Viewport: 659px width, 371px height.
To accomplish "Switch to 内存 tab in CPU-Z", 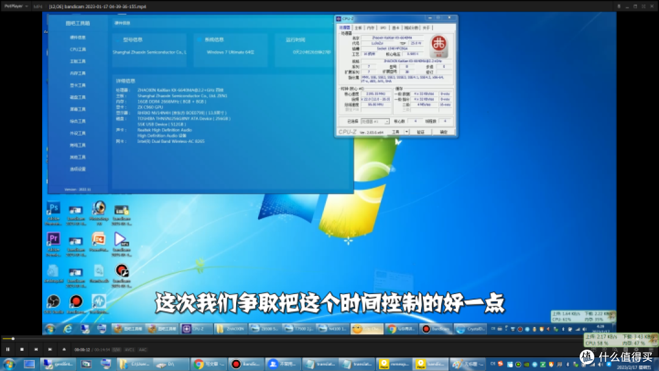I will (x=370, y=27).
